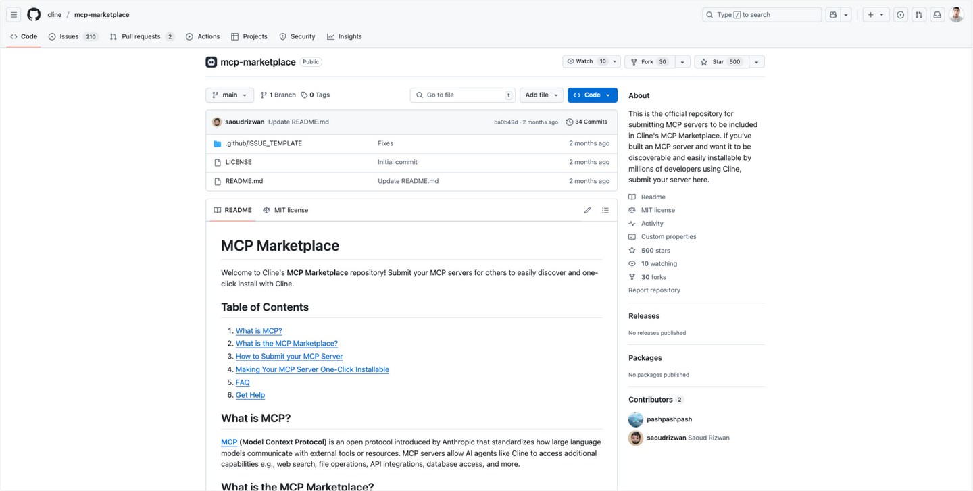973x491 pixels.
Task: Open the hamburger navigation menu
Action: coord(14,14)
